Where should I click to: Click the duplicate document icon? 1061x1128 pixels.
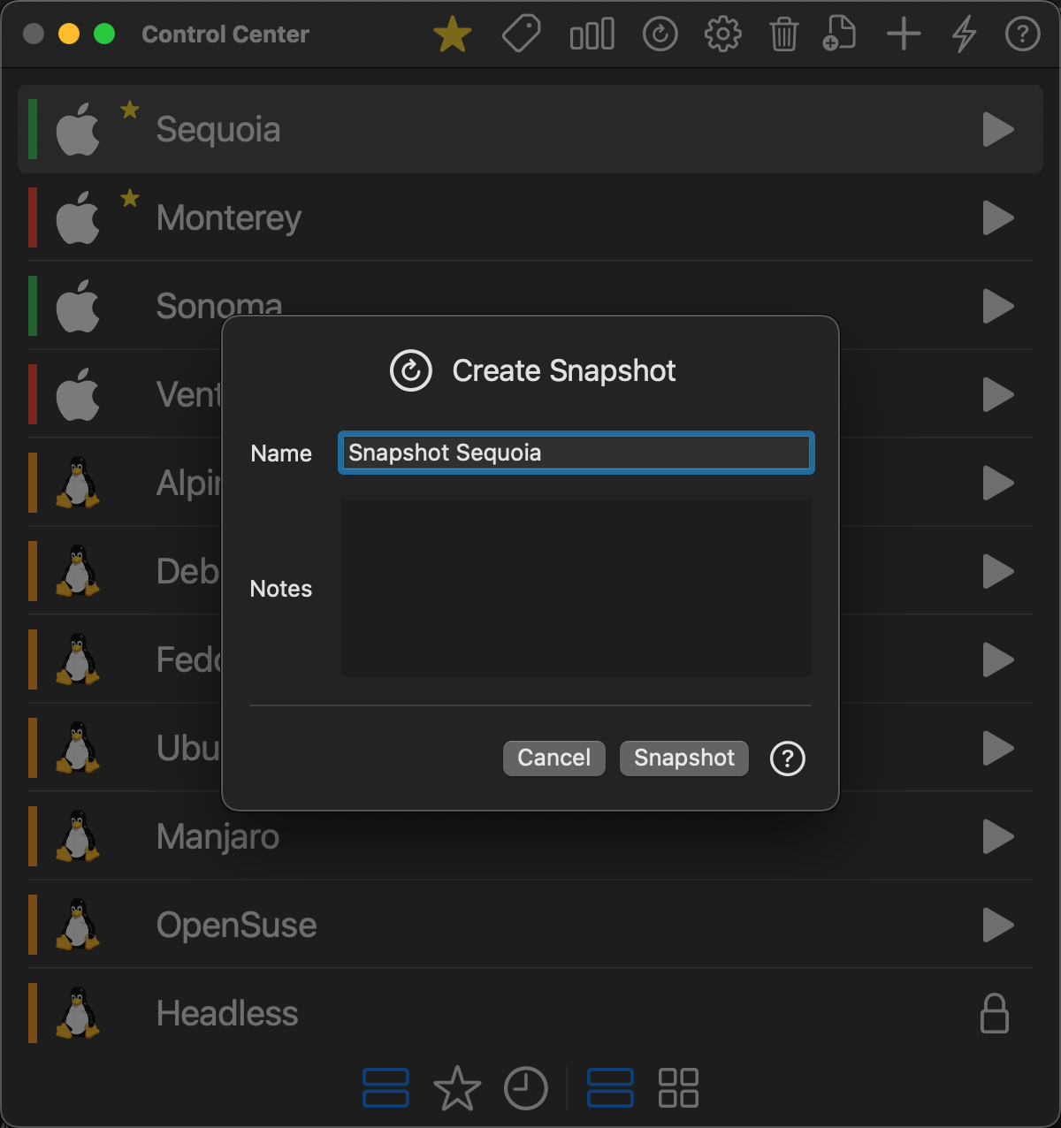[x=839, y=34]
